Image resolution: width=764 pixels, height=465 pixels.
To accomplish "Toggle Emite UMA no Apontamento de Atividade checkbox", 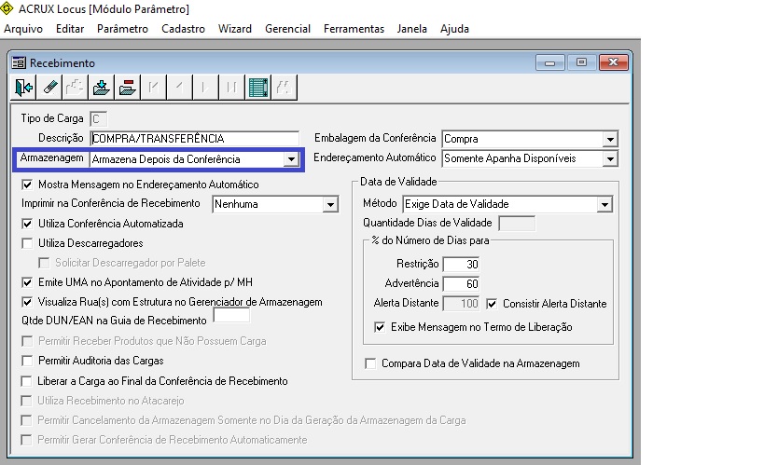I will pos(27,282).
